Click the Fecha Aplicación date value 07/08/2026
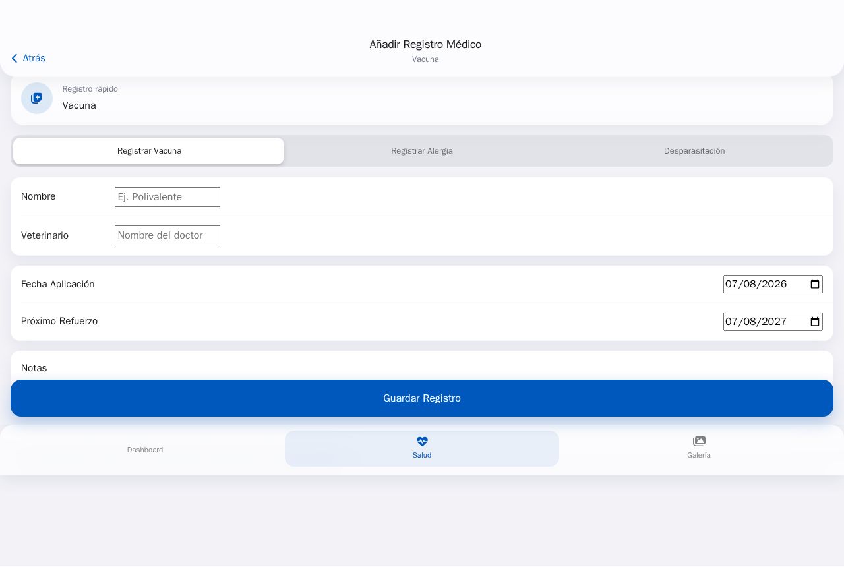The image size is (844, 567). point(756,284)
